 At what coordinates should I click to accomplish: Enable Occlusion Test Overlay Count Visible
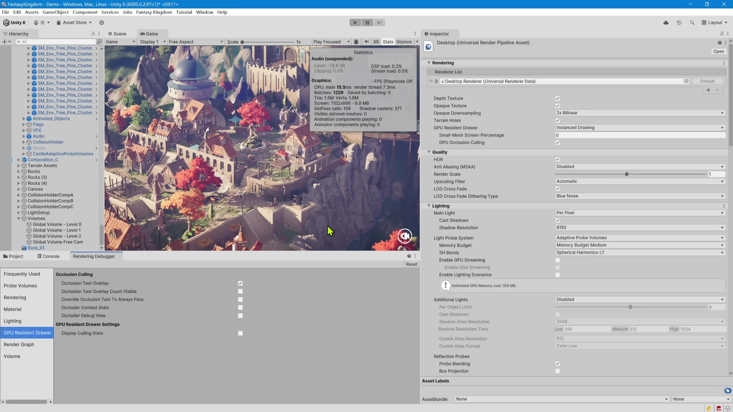tap(240, 291)
